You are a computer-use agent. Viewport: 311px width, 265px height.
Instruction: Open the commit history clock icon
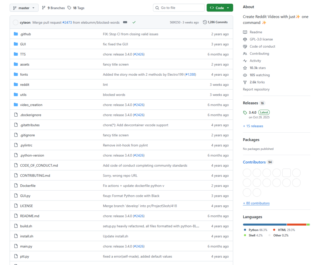[x=205, y=22]
